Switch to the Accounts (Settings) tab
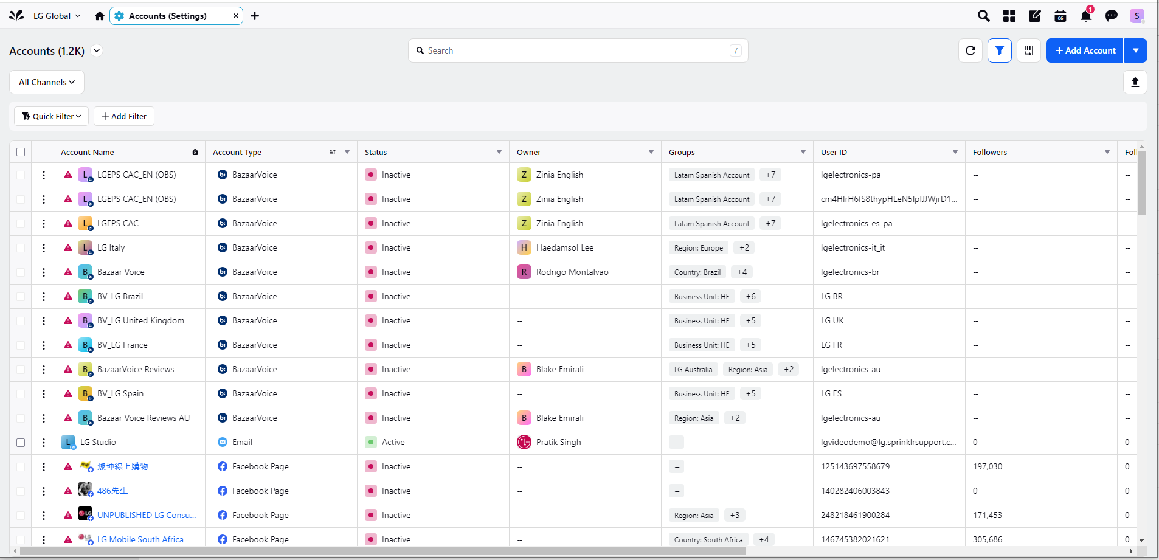The height and width of the screenshot is (560, 1159). tap(167, 16)
